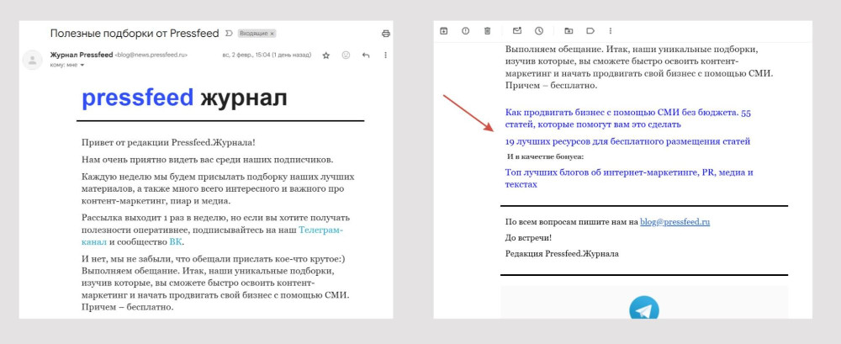Image resolution: width=841 pixels, height=344 pixels.
Task: Open the right toolbar's three-dot more options
Action: pyautogui.click(x=610, y=30)
